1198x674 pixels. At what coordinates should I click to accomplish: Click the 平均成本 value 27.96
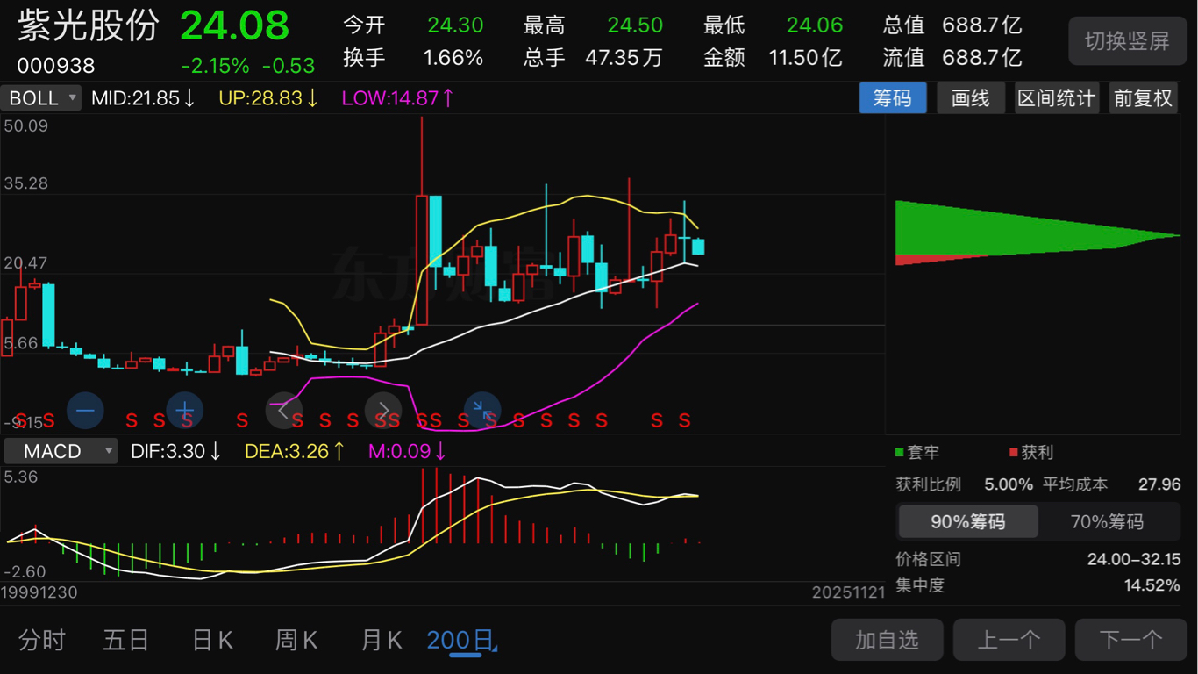click(x=1159, y=484)
